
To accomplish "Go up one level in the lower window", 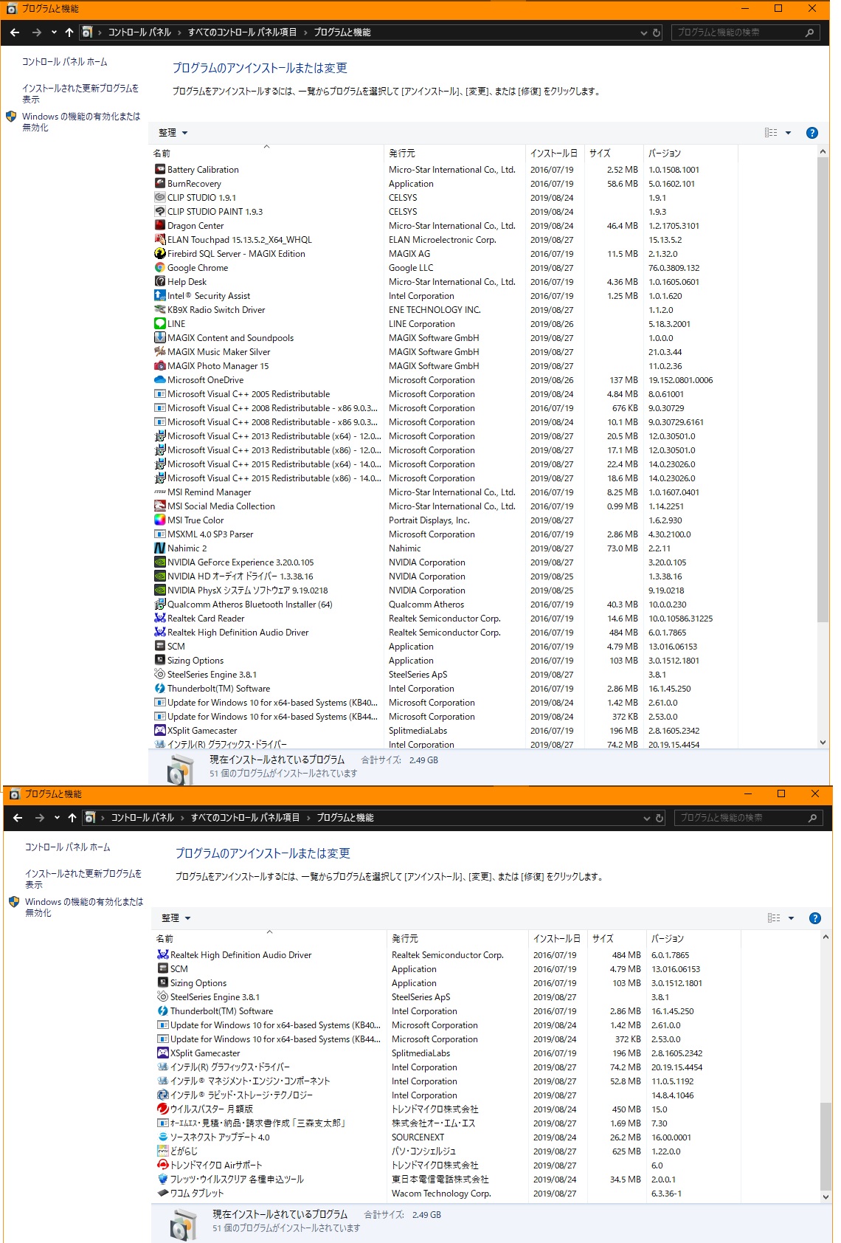I will (x=72, y=818).
